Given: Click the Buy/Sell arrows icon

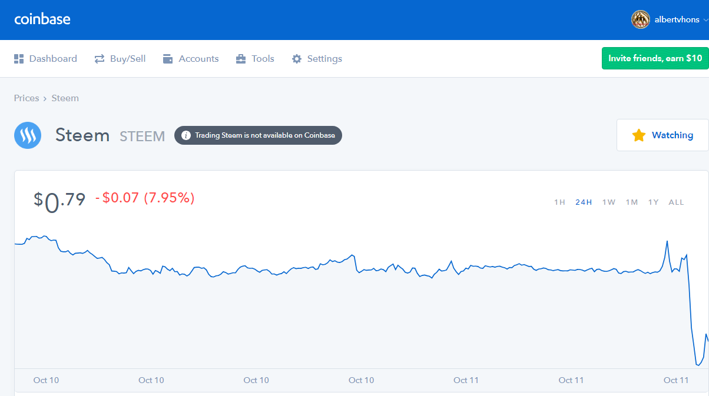Looking at the screenshot, I should coord(100,59).
